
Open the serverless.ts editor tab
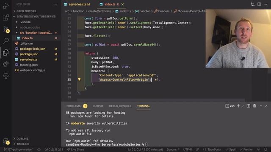point(77,4)
